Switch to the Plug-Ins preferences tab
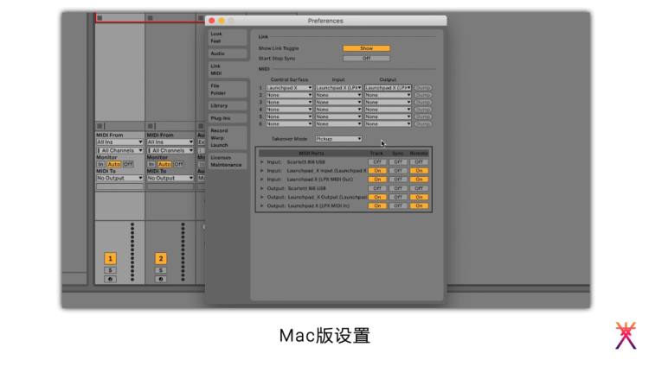Screen dimensions: 649x366 228,118
